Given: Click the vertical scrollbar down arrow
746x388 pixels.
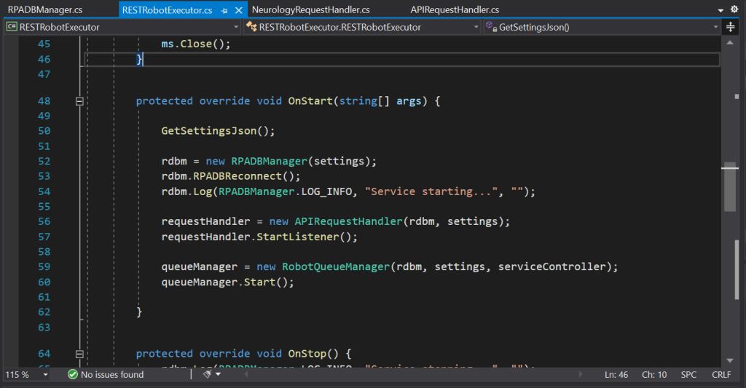Looking at the screenshot, I should pos(730,360).
